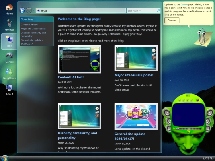Open the Projects desktop icon
Viewport: 215px width, 161px height.
pyautogui.click(x=9, y=25)
